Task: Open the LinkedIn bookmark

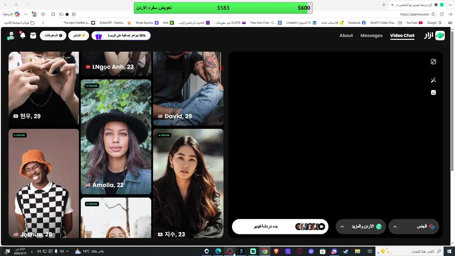Action: pos(301,23)
